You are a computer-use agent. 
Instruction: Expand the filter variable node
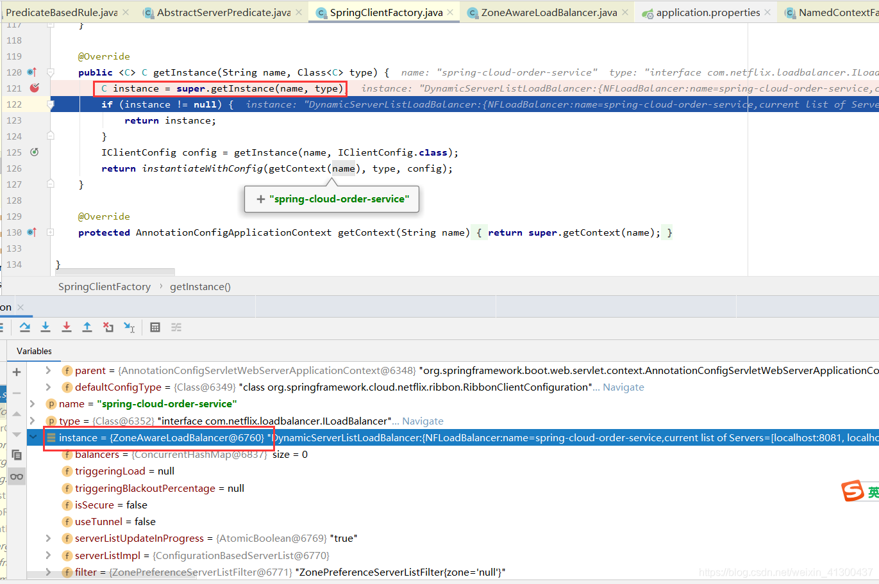tap(48, 572)
